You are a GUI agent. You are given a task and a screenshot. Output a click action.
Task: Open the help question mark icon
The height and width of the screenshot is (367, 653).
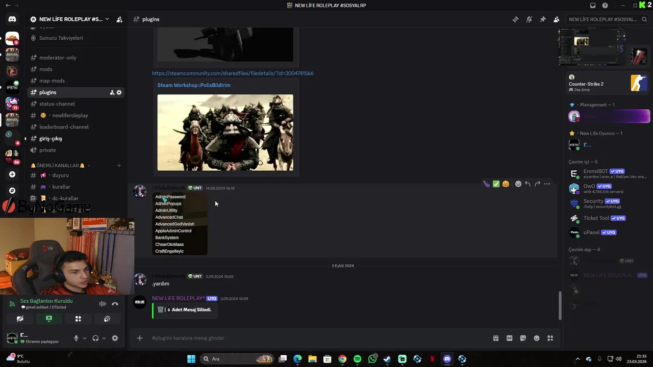605,6
